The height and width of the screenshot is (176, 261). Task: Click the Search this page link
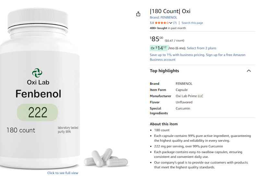(x=192, y=23)
